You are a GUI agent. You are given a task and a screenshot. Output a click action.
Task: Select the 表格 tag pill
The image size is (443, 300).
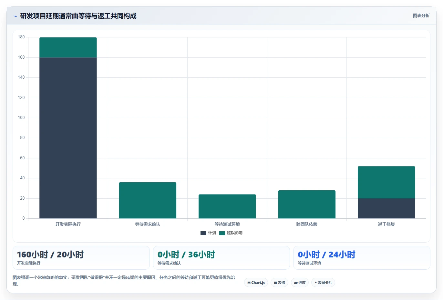click(x=280, y=283)
